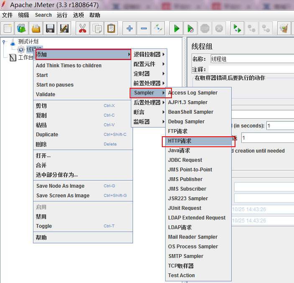Click Save Node As Image
This screenshot has height=283, width=294.
[83, 186]
